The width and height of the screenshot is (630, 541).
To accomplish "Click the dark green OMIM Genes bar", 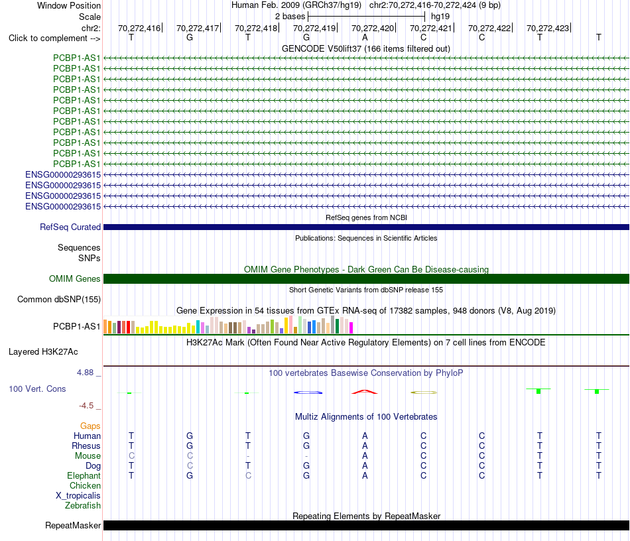I will pos(366,278).
